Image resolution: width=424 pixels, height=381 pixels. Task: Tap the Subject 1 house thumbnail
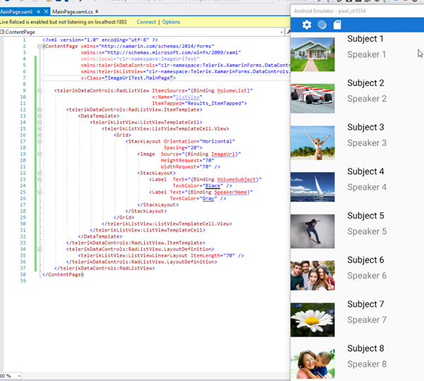(312, 54)
